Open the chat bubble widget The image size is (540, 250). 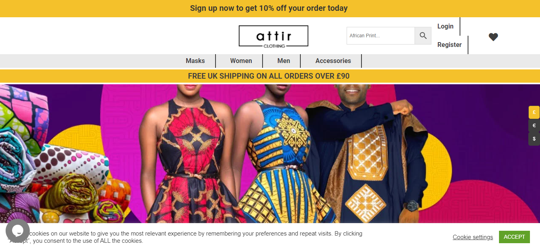point(18,231)
